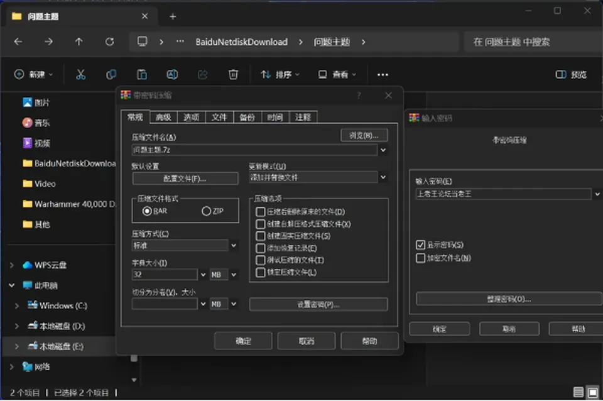Go to the 注释 tab
Image resolution: width=603 pixels, height=401 pixels.
click(x=303, y=117)
